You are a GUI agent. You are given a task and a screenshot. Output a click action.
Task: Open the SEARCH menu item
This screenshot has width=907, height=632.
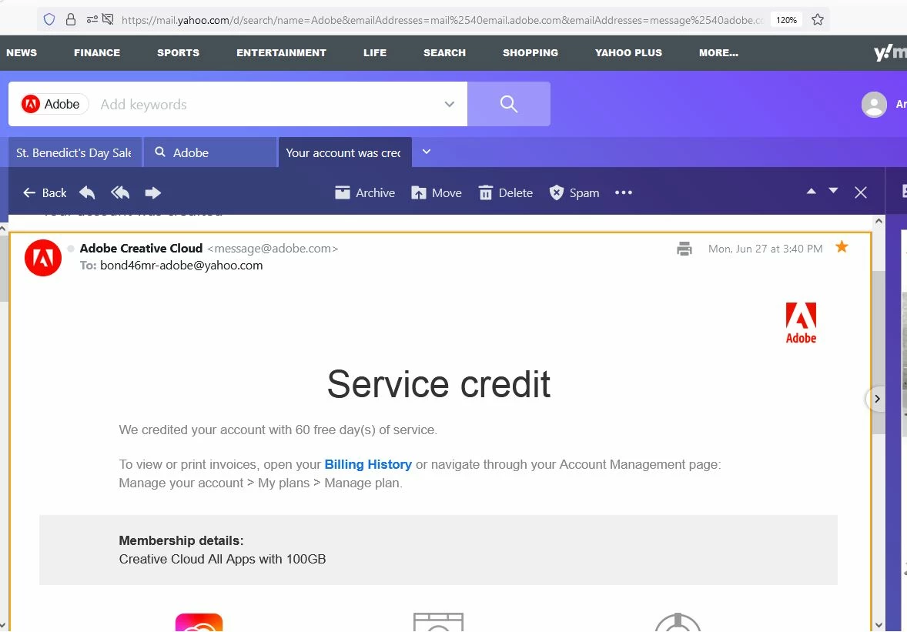[444, 52]
